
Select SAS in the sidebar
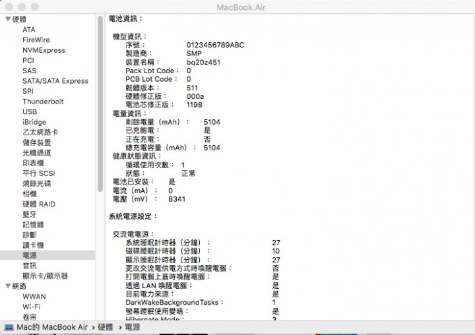tap(30, 71)
